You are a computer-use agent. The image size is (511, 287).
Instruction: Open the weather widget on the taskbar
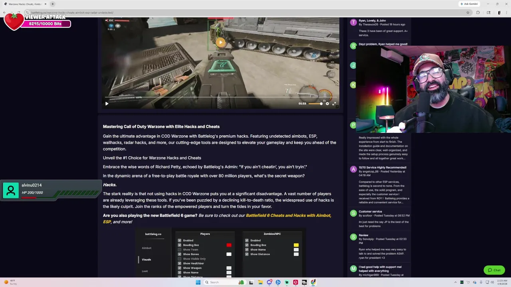(x=10, y=282)
